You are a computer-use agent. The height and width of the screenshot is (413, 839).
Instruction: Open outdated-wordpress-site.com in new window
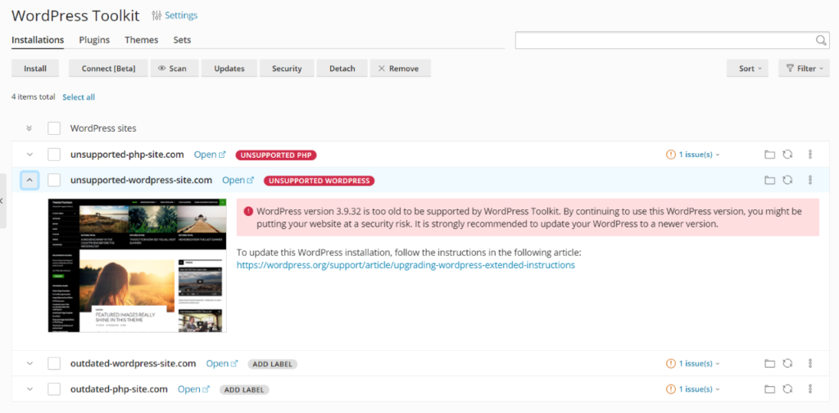point(222,363)
